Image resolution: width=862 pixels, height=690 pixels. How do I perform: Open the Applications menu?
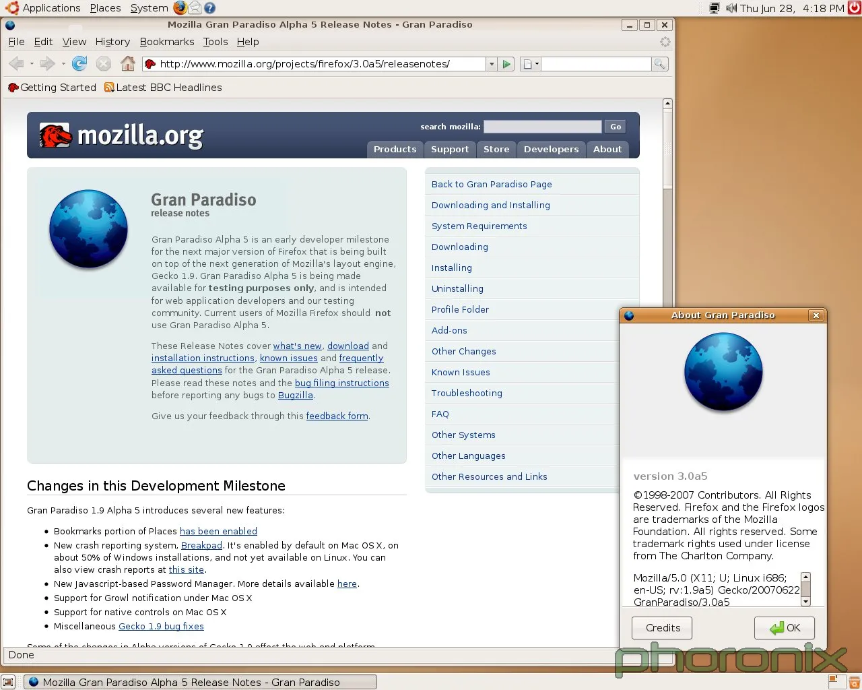pyautogui.click(x=51, y=8)
